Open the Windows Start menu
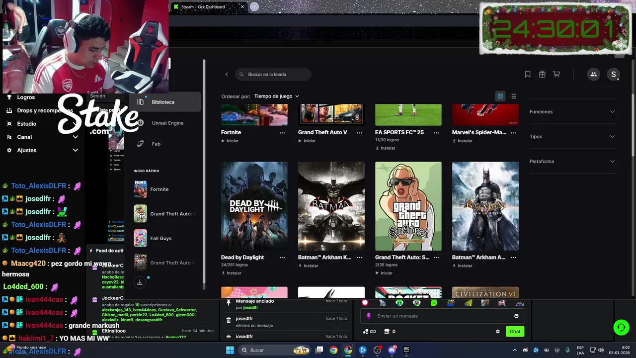Image resolution: width=636 pixels, height=358 pixels. pos(230,350)
